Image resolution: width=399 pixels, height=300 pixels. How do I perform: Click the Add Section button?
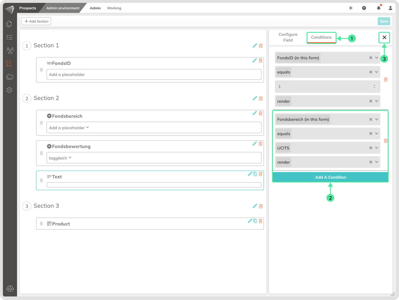[36, 21]
